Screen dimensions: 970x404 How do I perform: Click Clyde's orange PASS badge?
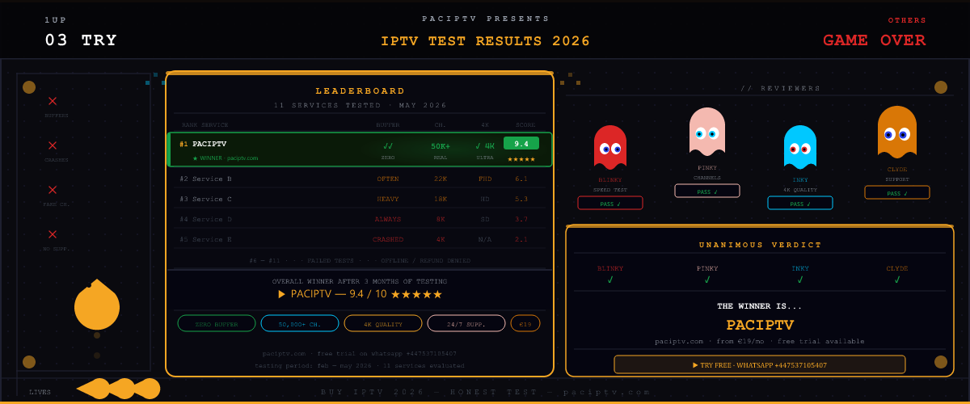click(x=897, y=192)
